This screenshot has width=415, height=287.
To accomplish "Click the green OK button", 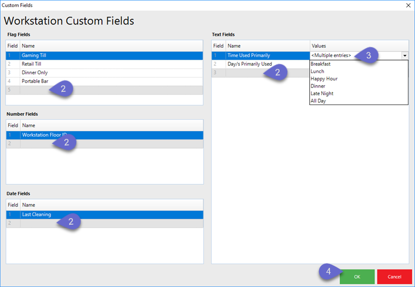I will point(357,277).
